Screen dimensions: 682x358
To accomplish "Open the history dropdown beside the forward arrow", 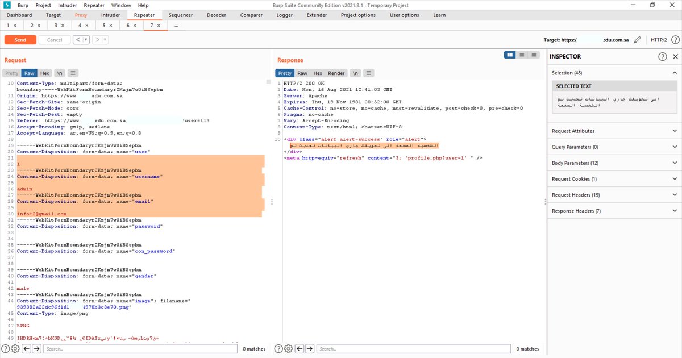I will coord(105,40).
